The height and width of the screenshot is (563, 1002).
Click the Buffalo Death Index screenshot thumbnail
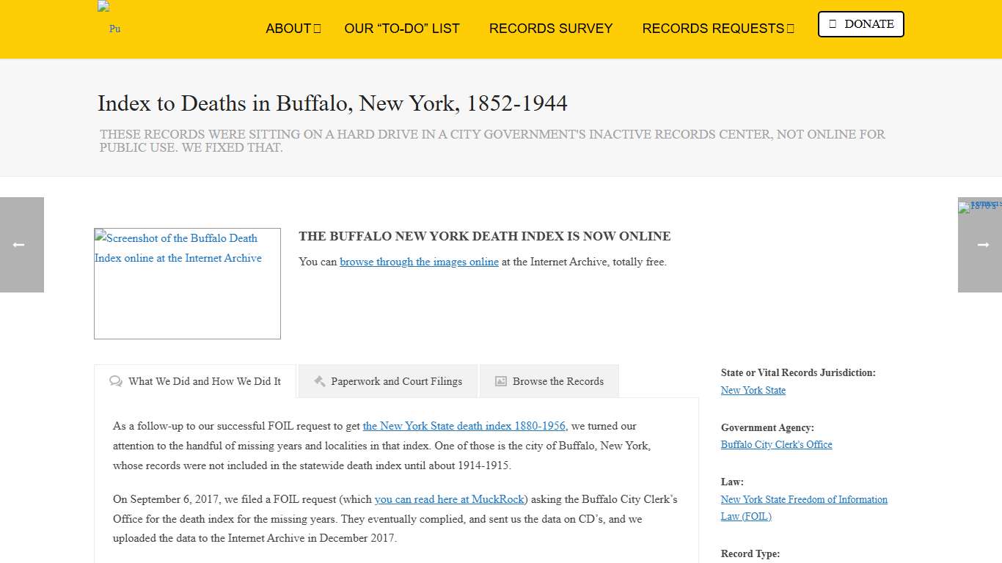(x=187, y=284)
